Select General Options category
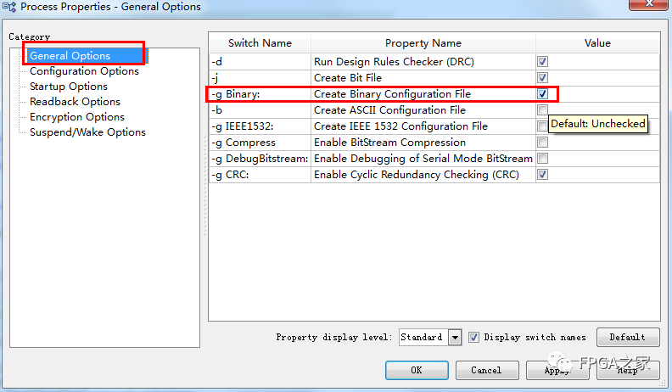The image size is (672, 392). (x=70, y=56)
